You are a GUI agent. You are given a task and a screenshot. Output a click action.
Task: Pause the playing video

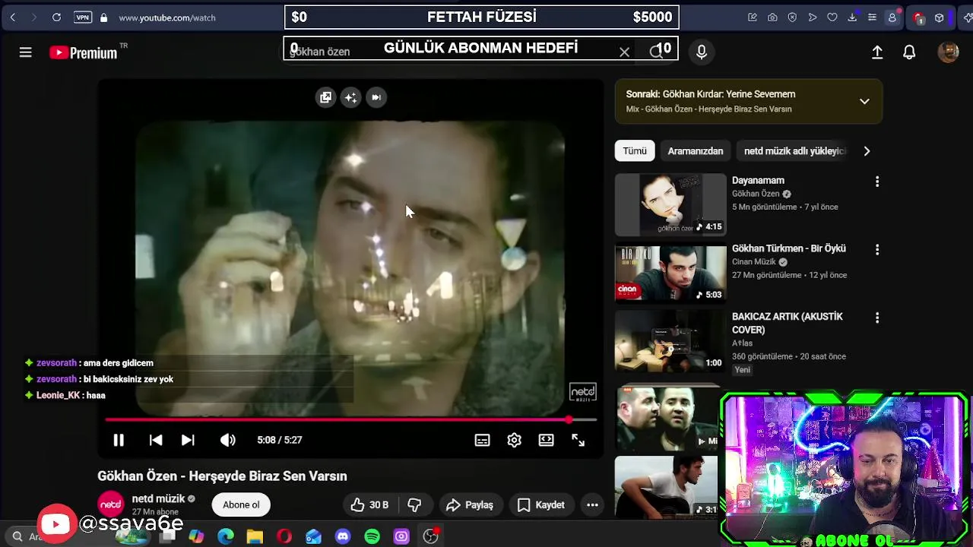[x=119, y=440]
